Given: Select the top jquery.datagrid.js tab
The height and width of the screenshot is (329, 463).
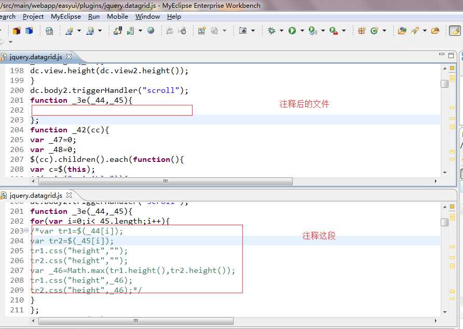Looking at the screenshot, I should tap(36, 57).
